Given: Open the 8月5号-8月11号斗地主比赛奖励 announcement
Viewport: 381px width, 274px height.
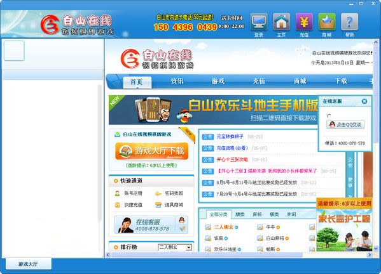Looking at the screenshot, I should (256, 183).
